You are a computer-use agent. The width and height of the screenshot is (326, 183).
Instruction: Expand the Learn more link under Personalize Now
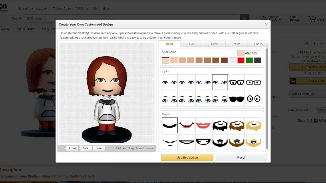pos(314,73)
